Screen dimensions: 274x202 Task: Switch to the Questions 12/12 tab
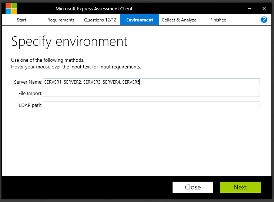coord(100,20)
